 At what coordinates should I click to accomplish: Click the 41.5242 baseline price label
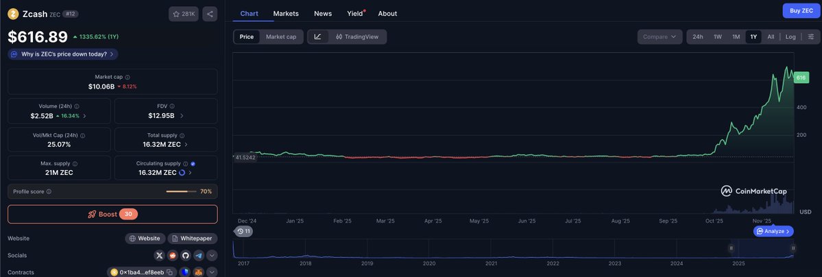tap(245, 158)
